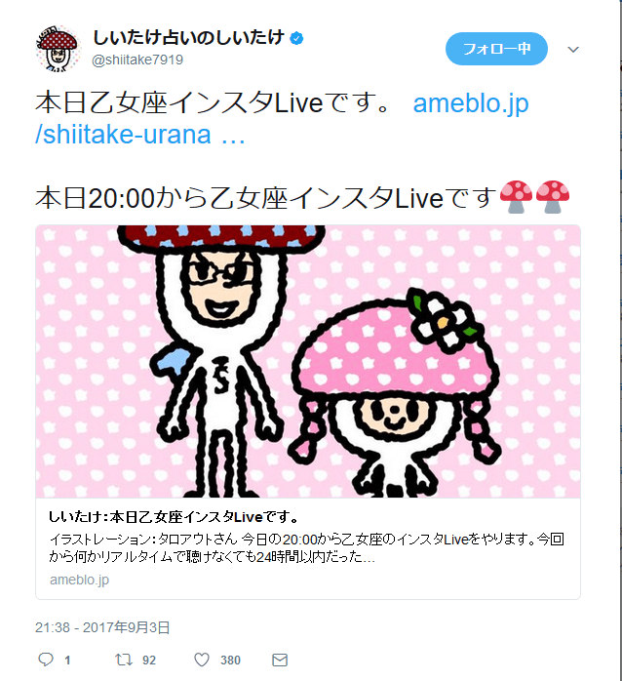Open the ameblo.jp/shiitake-urana link
The image size is (622, 681).
coord(282,119)
